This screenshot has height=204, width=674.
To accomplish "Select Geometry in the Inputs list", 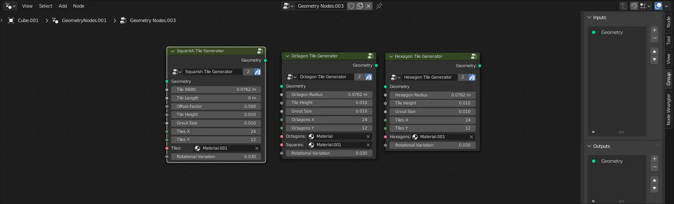I will click(617, 32).
